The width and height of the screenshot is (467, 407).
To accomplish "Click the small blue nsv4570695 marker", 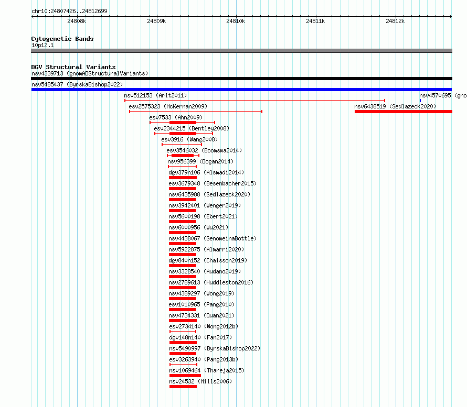I will point(420,101).
